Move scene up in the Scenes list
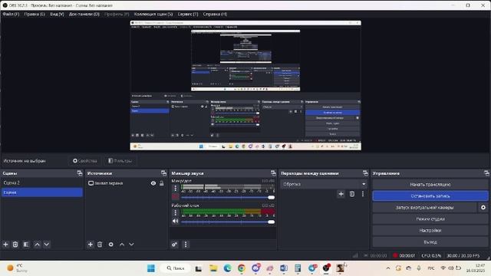This screenshot has width=491, height=276. pos(38,245)
